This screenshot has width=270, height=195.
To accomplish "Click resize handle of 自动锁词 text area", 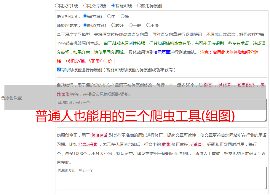I will tap(265, 119).
